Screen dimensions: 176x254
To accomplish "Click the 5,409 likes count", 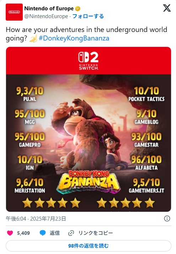I will tap(23, 233).
